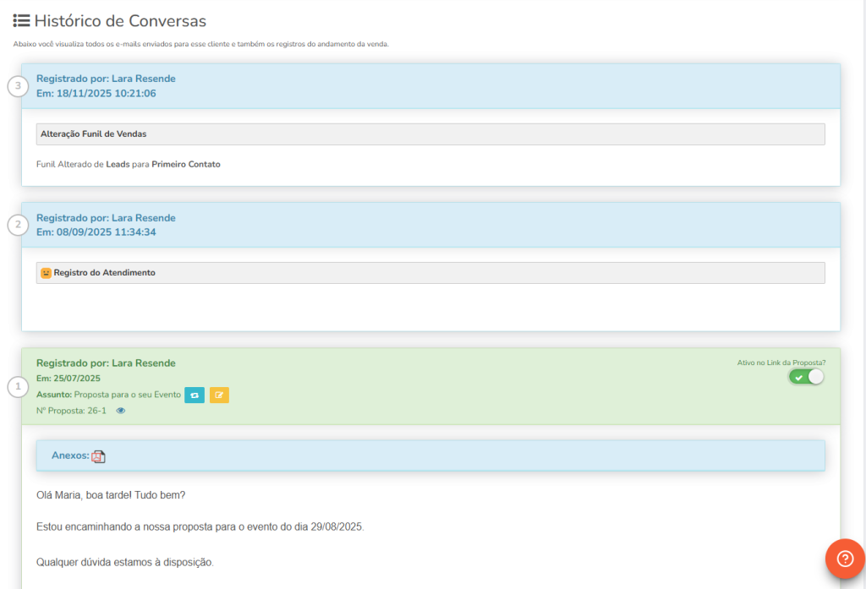Image resolution: width=866 pixels, height=589 pixels.
Task: Toggle the Ativo no Link da Proposta switch
Action: pos(806,377)
